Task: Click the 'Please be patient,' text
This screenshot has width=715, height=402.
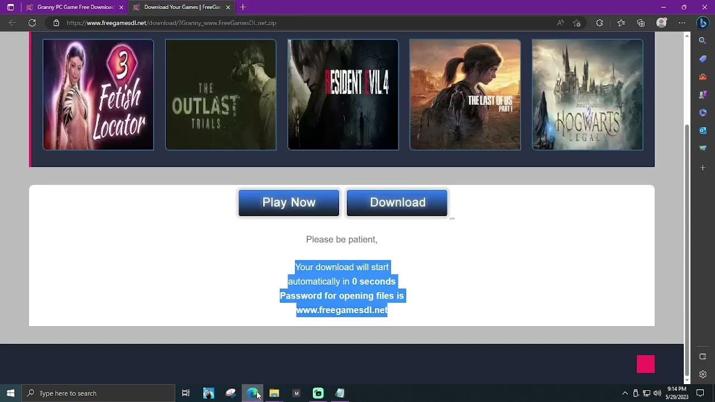Action: click(342, 240)
